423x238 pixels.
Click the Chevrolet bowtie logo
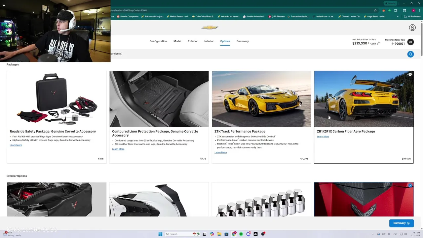pos(210,27)
